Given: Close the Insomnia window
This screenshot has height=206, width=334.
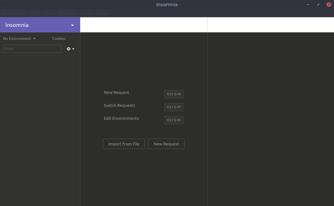Looking at the screenshot, I should click(x=328, y=5).
